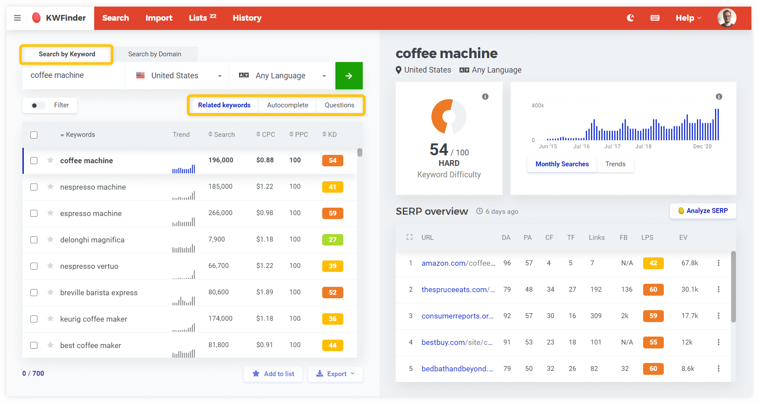Open user profile avatar
This screenshot has width=758, height=403.
coord(727,18)
